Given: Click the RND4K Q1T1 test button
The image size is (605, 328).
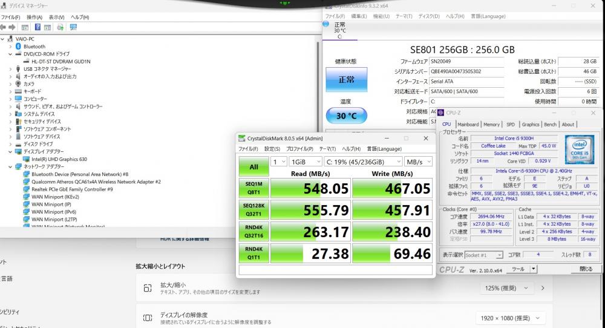Looking at the screenshot, I should (x=253, y=253).
